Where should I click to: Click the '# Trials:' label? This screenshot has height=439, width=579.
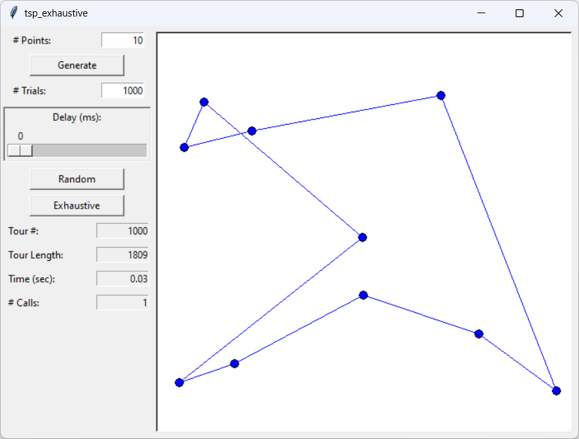pos(30,90)
